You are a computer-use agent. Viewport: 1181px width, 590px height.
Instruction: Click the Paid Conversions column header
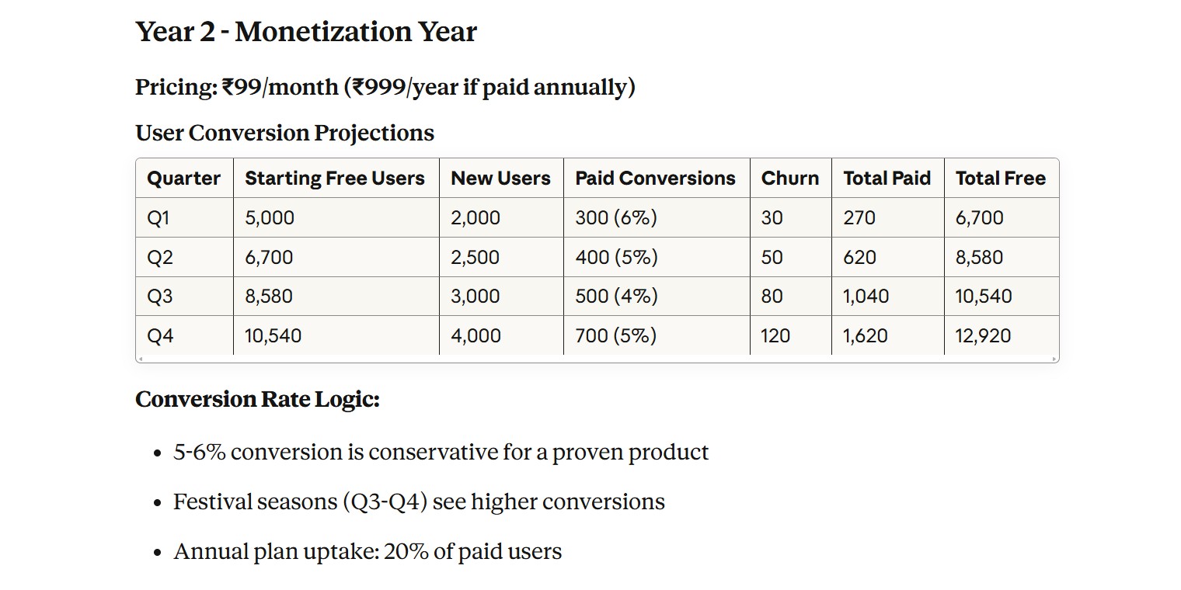(x=655, y=179)
